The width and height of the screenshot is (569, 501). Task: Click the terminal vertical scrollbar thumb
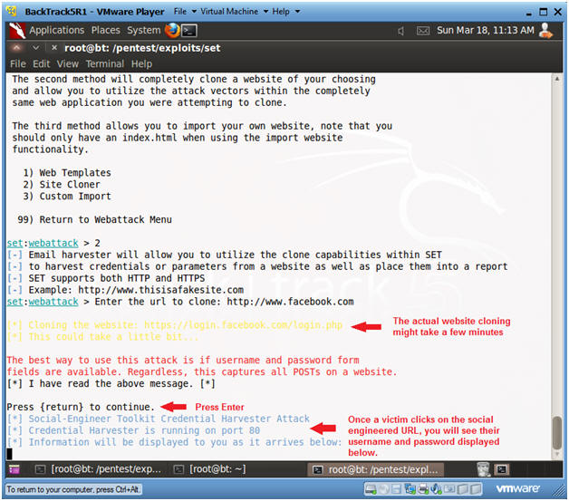click(556, 433)
